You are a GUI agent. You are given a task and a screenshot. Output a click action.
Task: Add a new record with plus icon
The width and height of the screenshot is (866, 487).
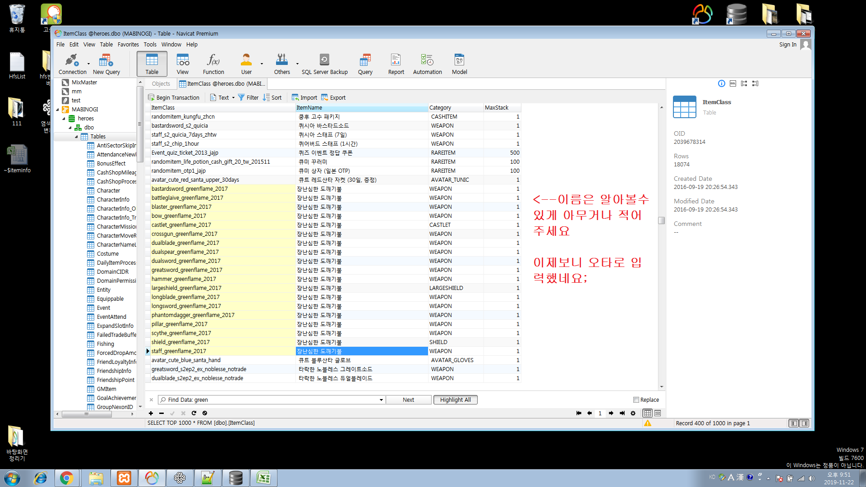point(151,413)
